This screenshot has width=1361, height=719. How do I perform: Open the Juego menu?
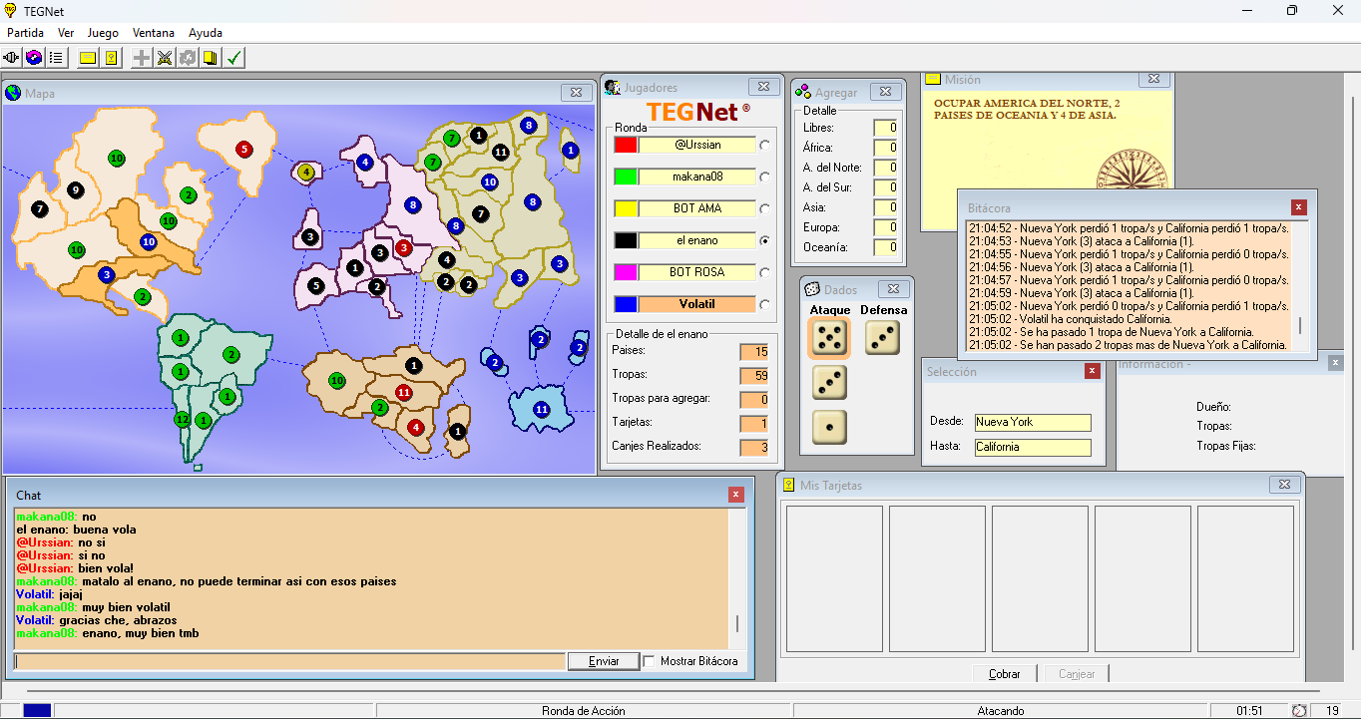click(103, 33)
